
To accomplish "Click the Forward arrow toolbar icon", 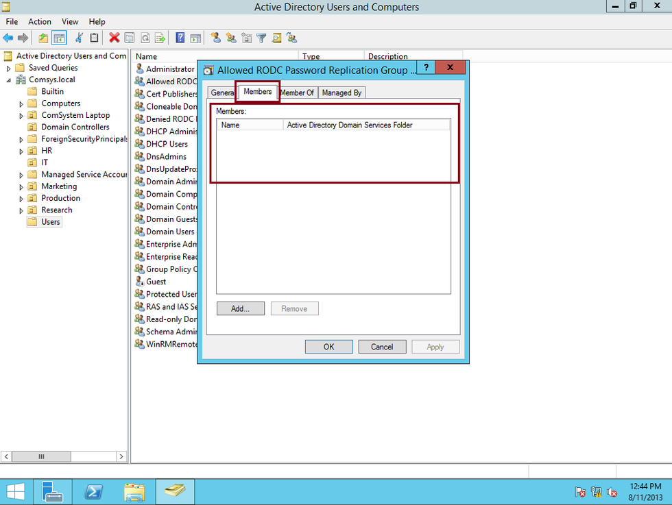I will pyautogui.click(x=23, y=38).
